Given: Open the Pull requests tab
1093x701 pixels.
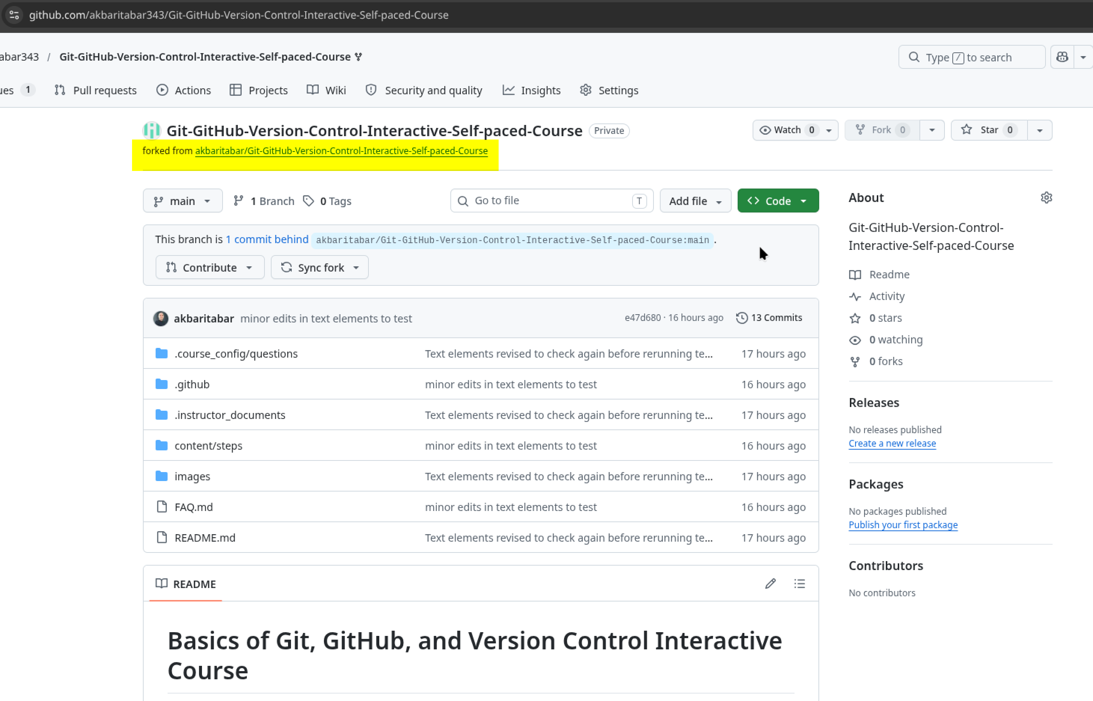Looking at the screenshot, I should pos(96,90).
